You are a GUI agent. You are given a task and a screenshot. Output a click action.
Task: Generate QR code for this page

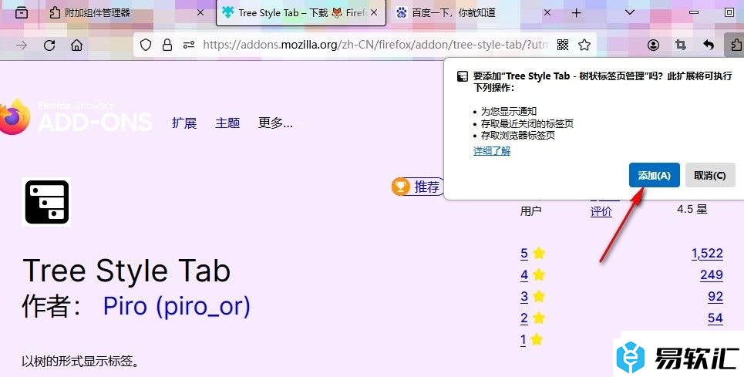click(x=563, y=45)
